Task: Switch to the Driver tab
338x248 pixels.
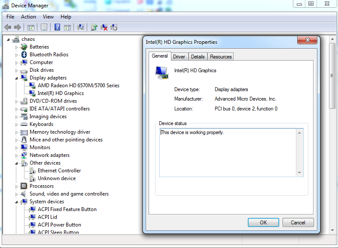Action: click(179, 57)
